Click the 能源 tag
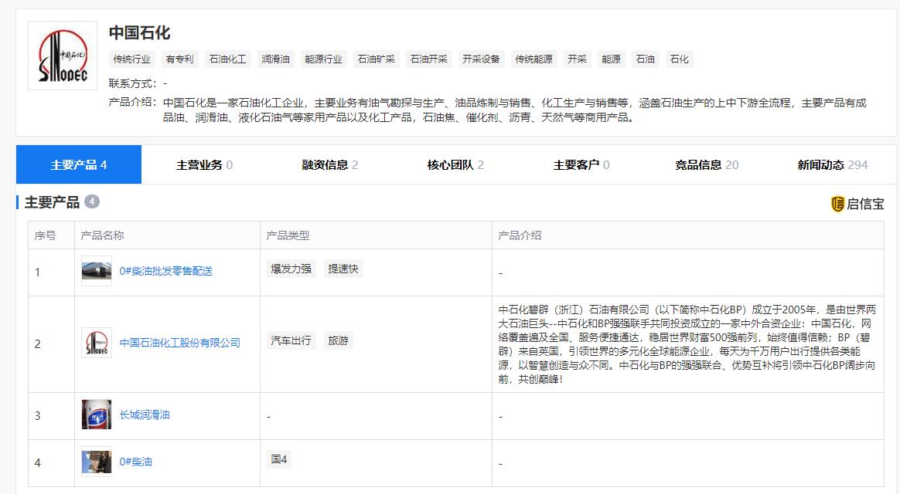Screen dimensions: 900x494 pos(611,59)
